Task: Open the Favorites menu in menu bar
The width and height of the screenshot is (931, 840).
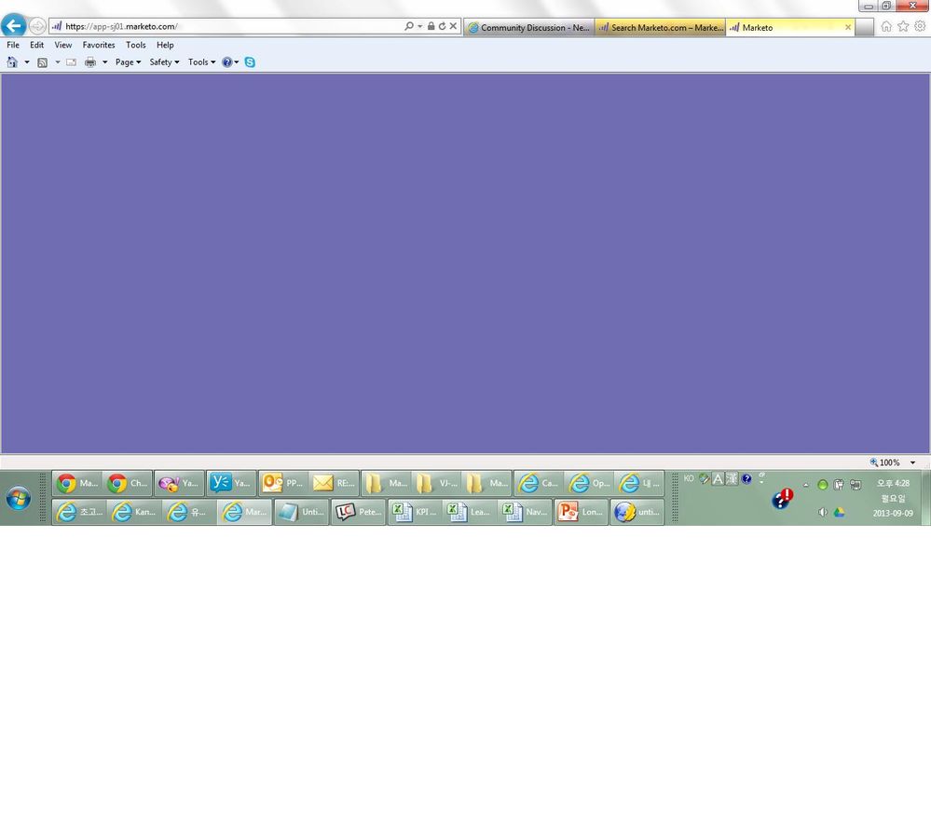Action: [99, 45]
